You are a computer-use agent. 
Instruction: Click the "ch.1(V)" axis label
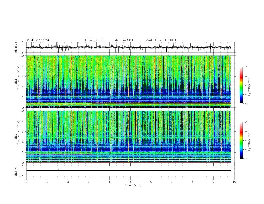tap(16, 47)
